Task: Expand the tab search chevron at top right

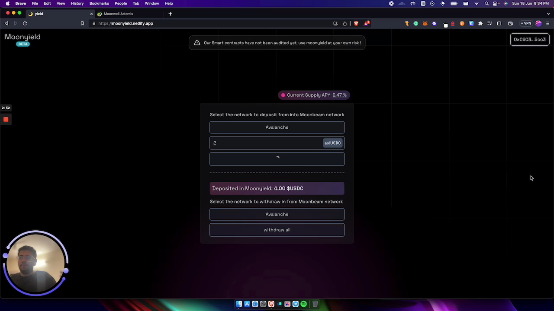Action: pyautogui.click(x=548, y=14)
